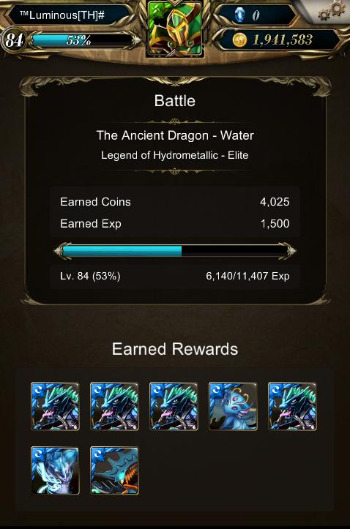Screen dimensions: 350x529
Task: Tap the player level 84 badge
Action: (14, 40)
